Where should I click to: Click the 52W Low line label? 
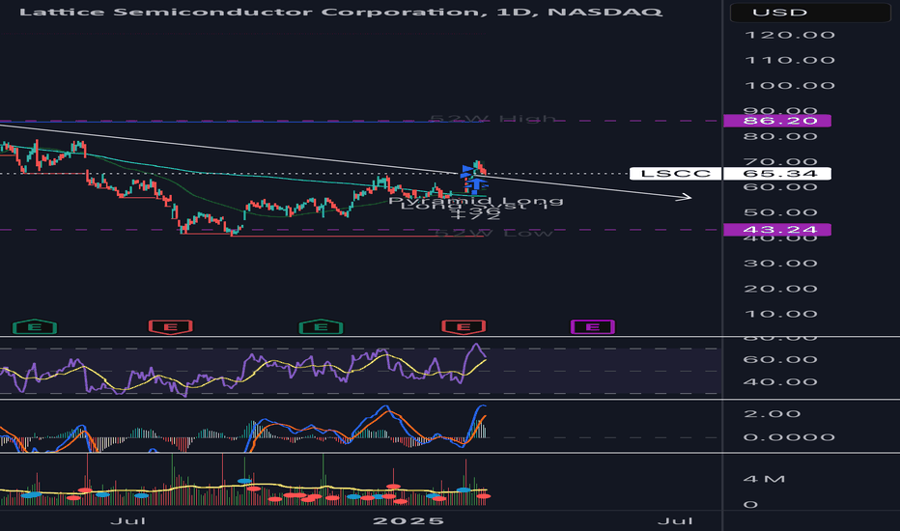(493, 233)
